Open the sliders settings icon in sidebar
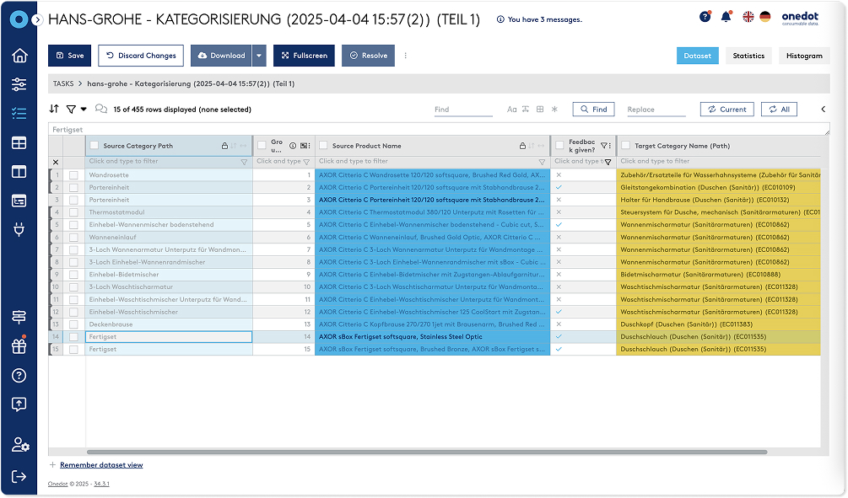This screenshot has width=848, height=498. click(x=19, y=83)
